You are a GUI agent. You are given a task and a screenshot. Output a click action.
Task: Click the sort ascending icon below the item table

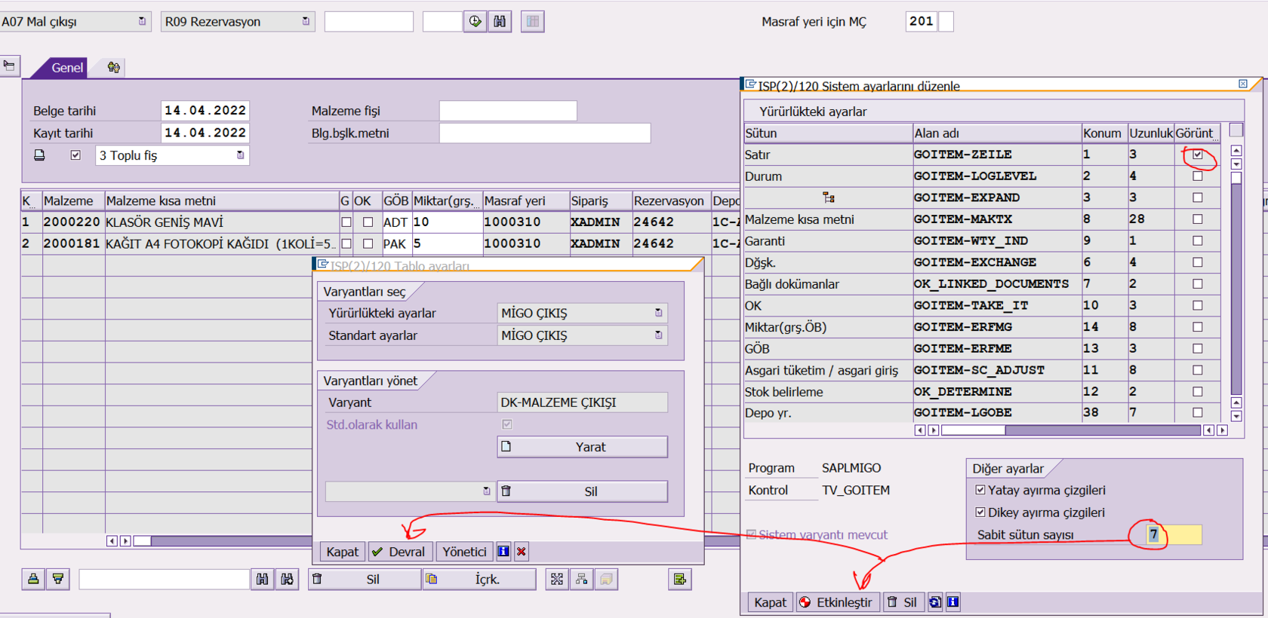point(33,579)
